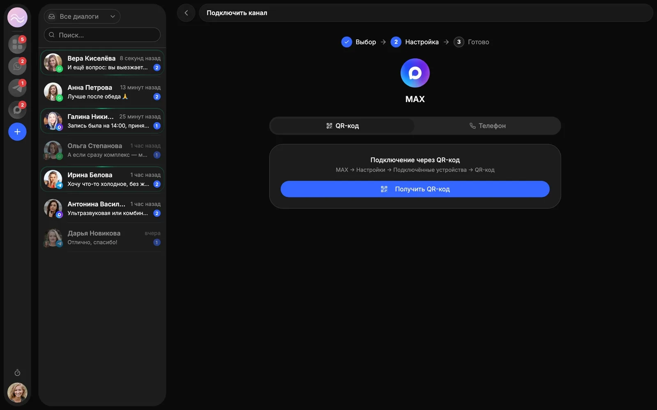
Task: Focus the 'Поиск...' search field
Action: pyautogui.click(x=102, y=35)
